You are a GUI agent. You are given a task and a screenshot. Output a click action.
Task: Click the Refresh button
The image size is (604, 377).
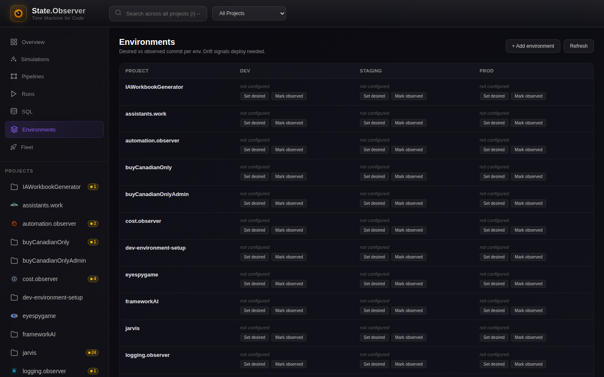(x=579, y=46)
